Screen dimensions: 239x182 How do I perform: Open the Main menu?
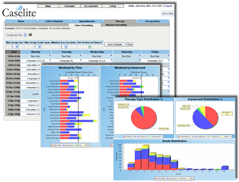(x=48, y=6)
